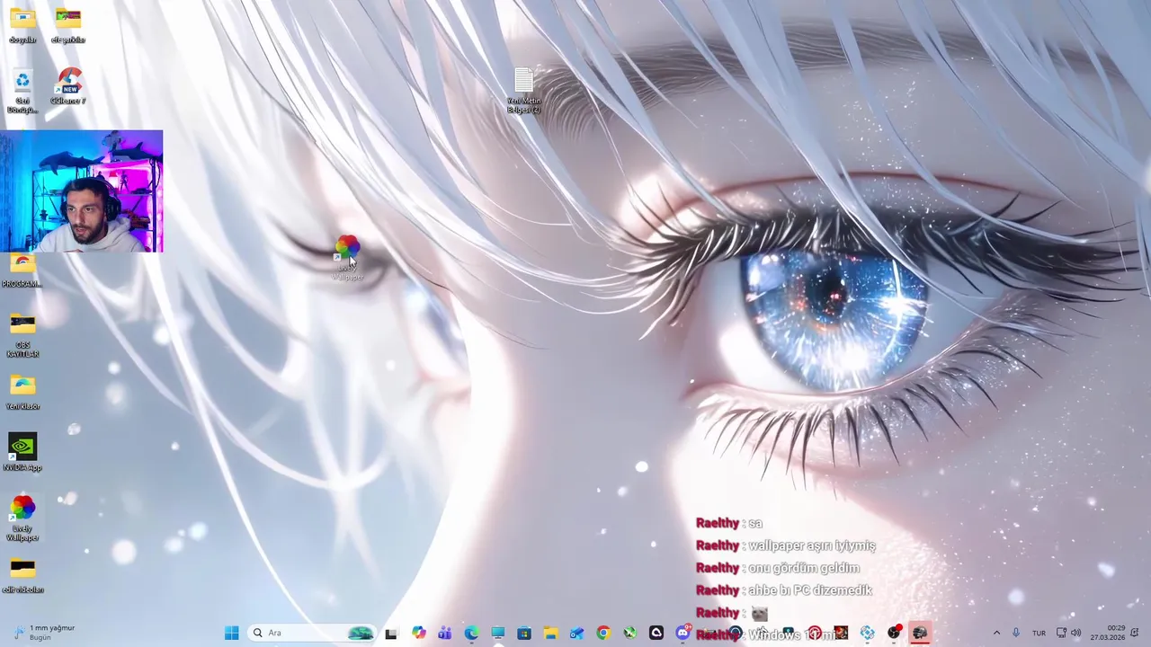This screenshot has width=1151, height=647.
Task: Open File Explorer from the taskbar
Action: point(550,634)
